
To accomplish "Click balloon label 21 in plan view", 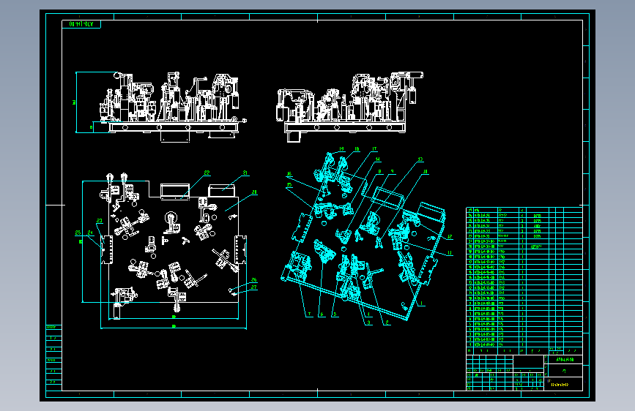I will pyautogui.click(x=245, y=173).
